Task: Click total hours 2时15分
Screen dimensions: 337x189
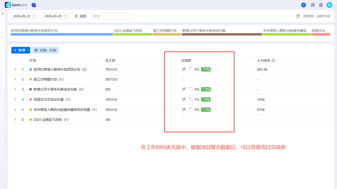Action: pyautogui.click(x=111, y=79)
